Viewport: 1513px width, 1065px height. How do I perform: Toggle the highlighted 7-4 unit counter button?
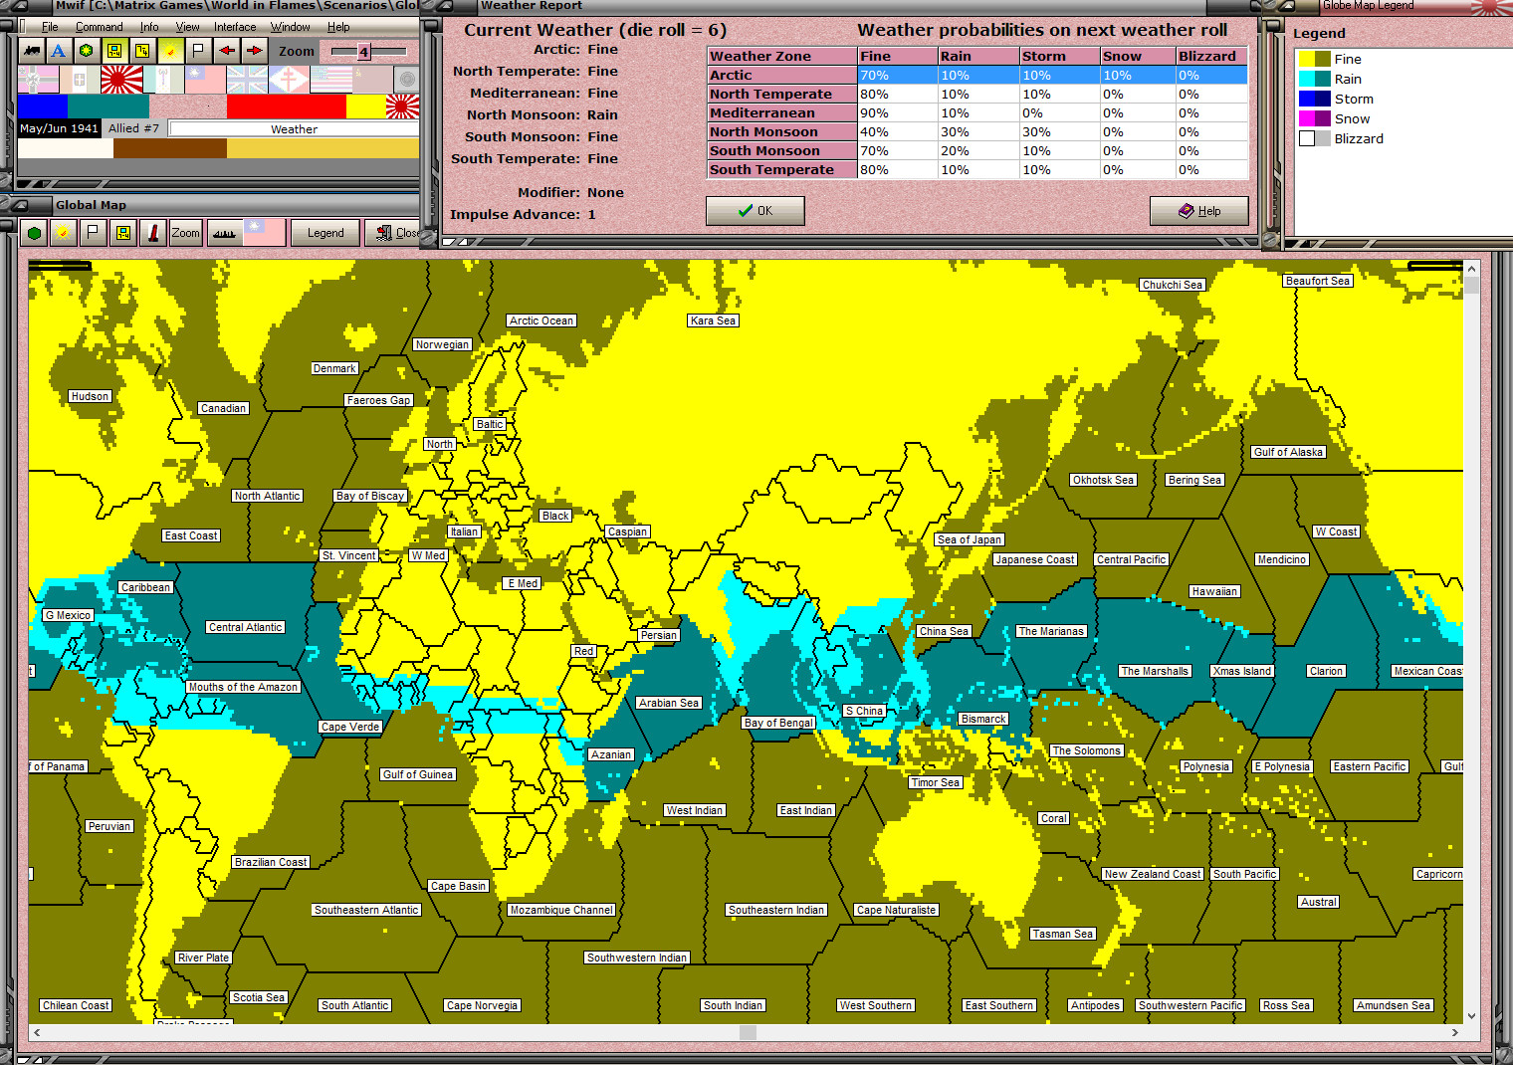coord(114,50)
